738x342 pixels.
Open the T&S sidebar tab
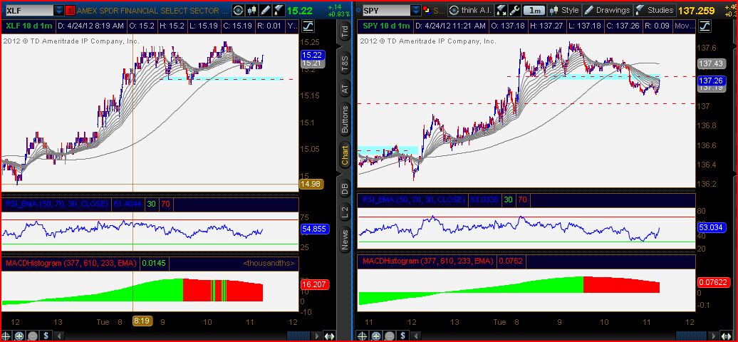[x=345, y=63]
